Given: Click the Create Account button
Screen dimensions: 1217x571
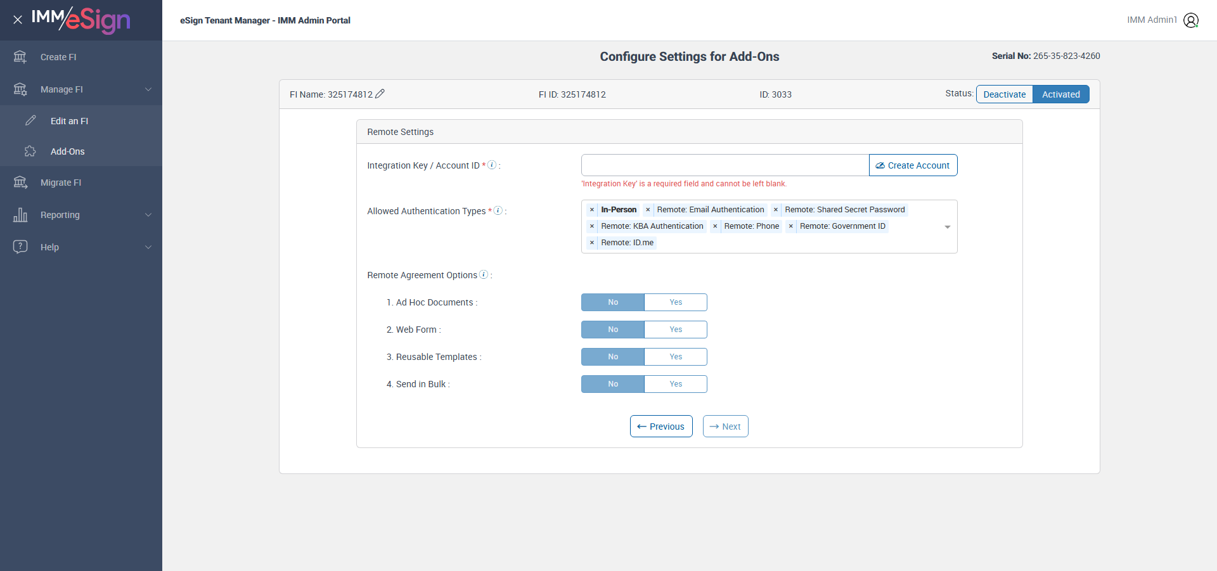Looking at the screenshot, I should 913,165.
